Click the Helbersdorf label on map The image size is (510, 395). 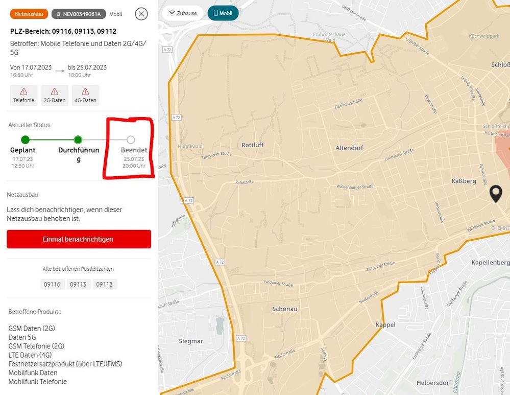click(x=433, y=383)
